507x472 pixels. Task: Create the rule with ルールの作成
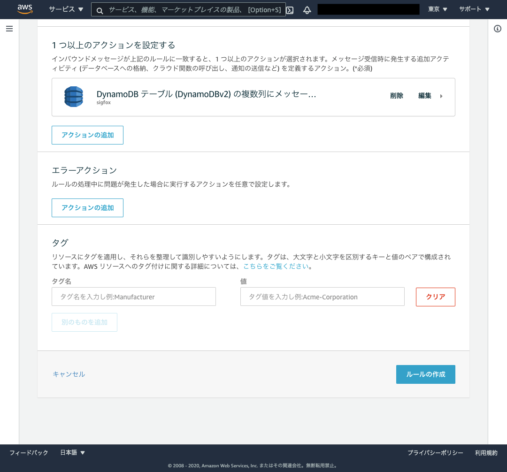(425, 374)
